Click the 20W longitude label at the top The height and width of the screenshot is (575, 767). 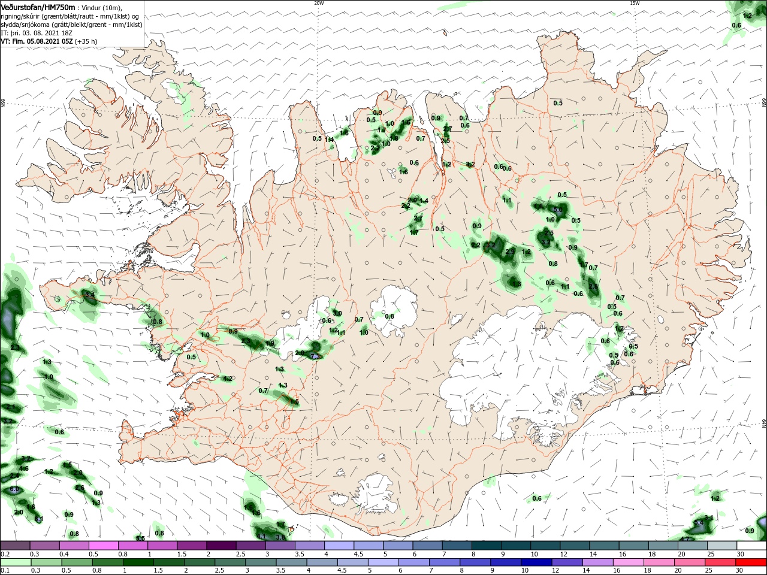tap(319, 3)
